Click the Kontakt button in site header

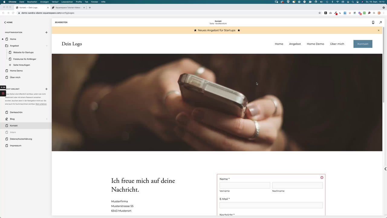(363, 44)
